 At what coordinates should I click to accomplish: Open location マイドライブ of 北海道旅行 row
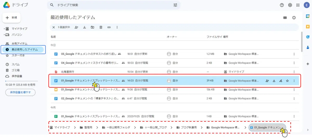[234, 72]
